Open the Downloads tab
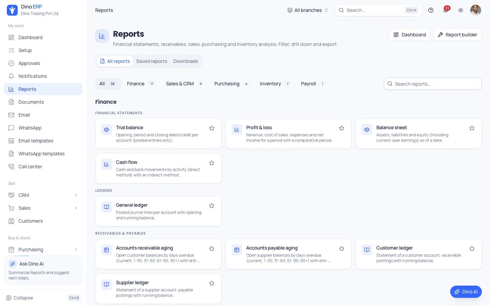Screen dimensions: 490x306 [x=185, y=61]
